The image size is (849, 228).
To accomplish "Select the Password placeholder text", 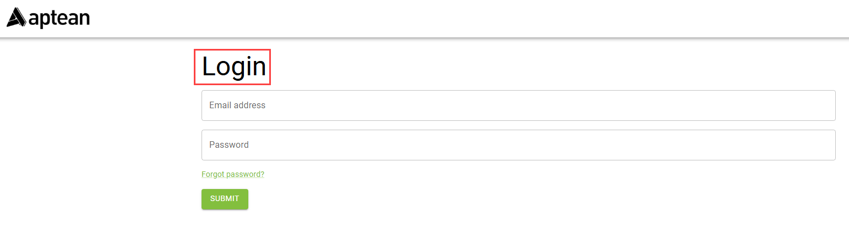I will [x=229, y=145].
